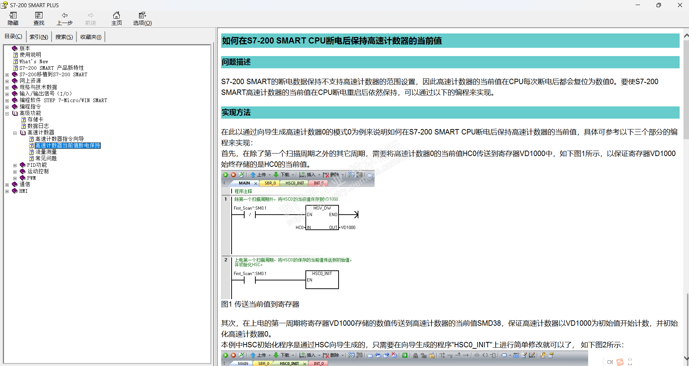689x366 pixels.
Task: Click the book icon beside PWM
Action: point(23,178)
